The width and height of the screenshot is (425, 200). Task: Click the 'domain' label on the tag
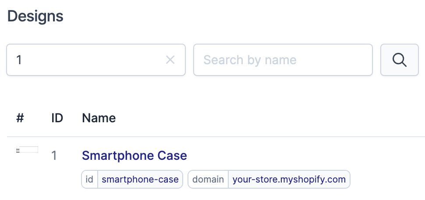208,179
